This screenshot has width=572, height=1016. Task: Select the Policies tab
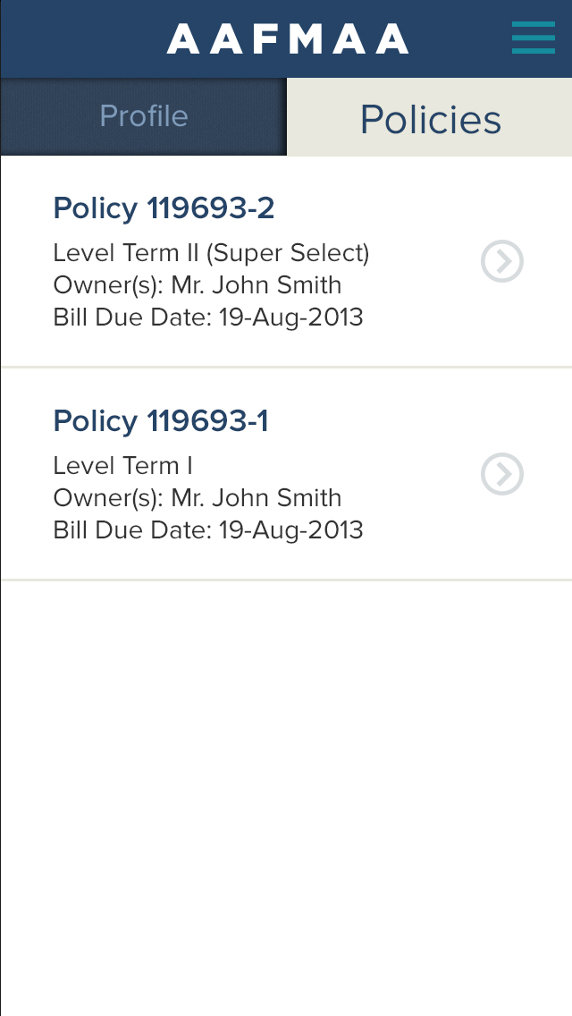pos(430,118)
